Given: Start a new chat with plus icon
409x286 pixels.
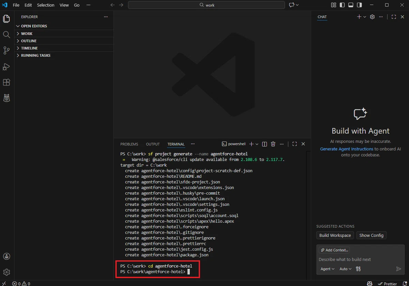Looking at the screenshot, I should point(359,17).
